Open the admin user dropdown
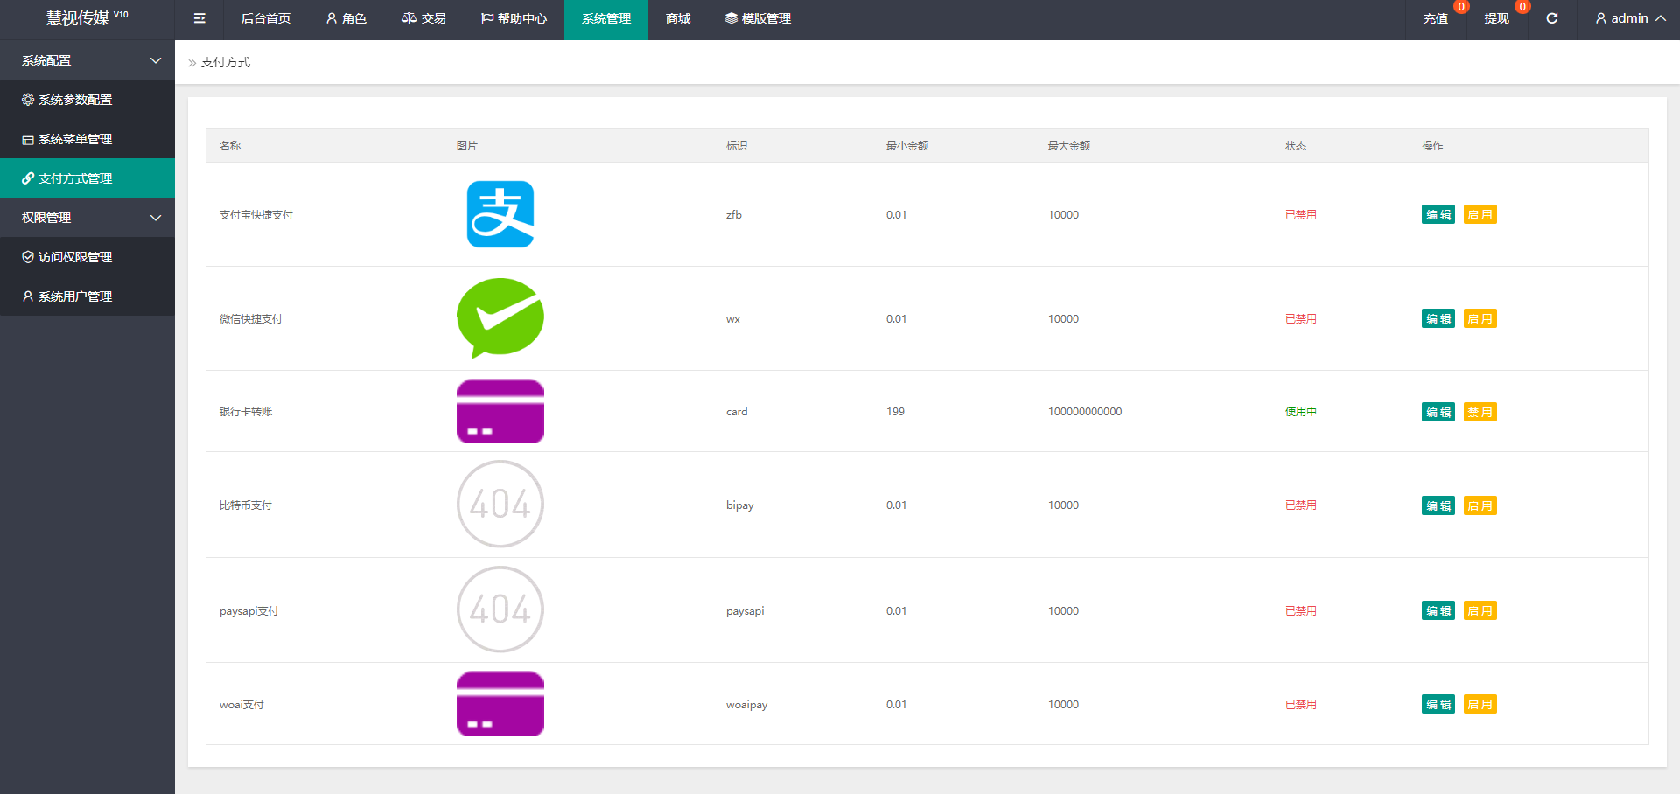The height and width of the screenshot is (794, 1680). 1629,18
